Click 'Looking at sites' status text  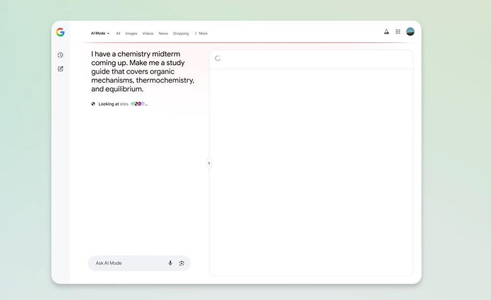click(x=113, y=104)
